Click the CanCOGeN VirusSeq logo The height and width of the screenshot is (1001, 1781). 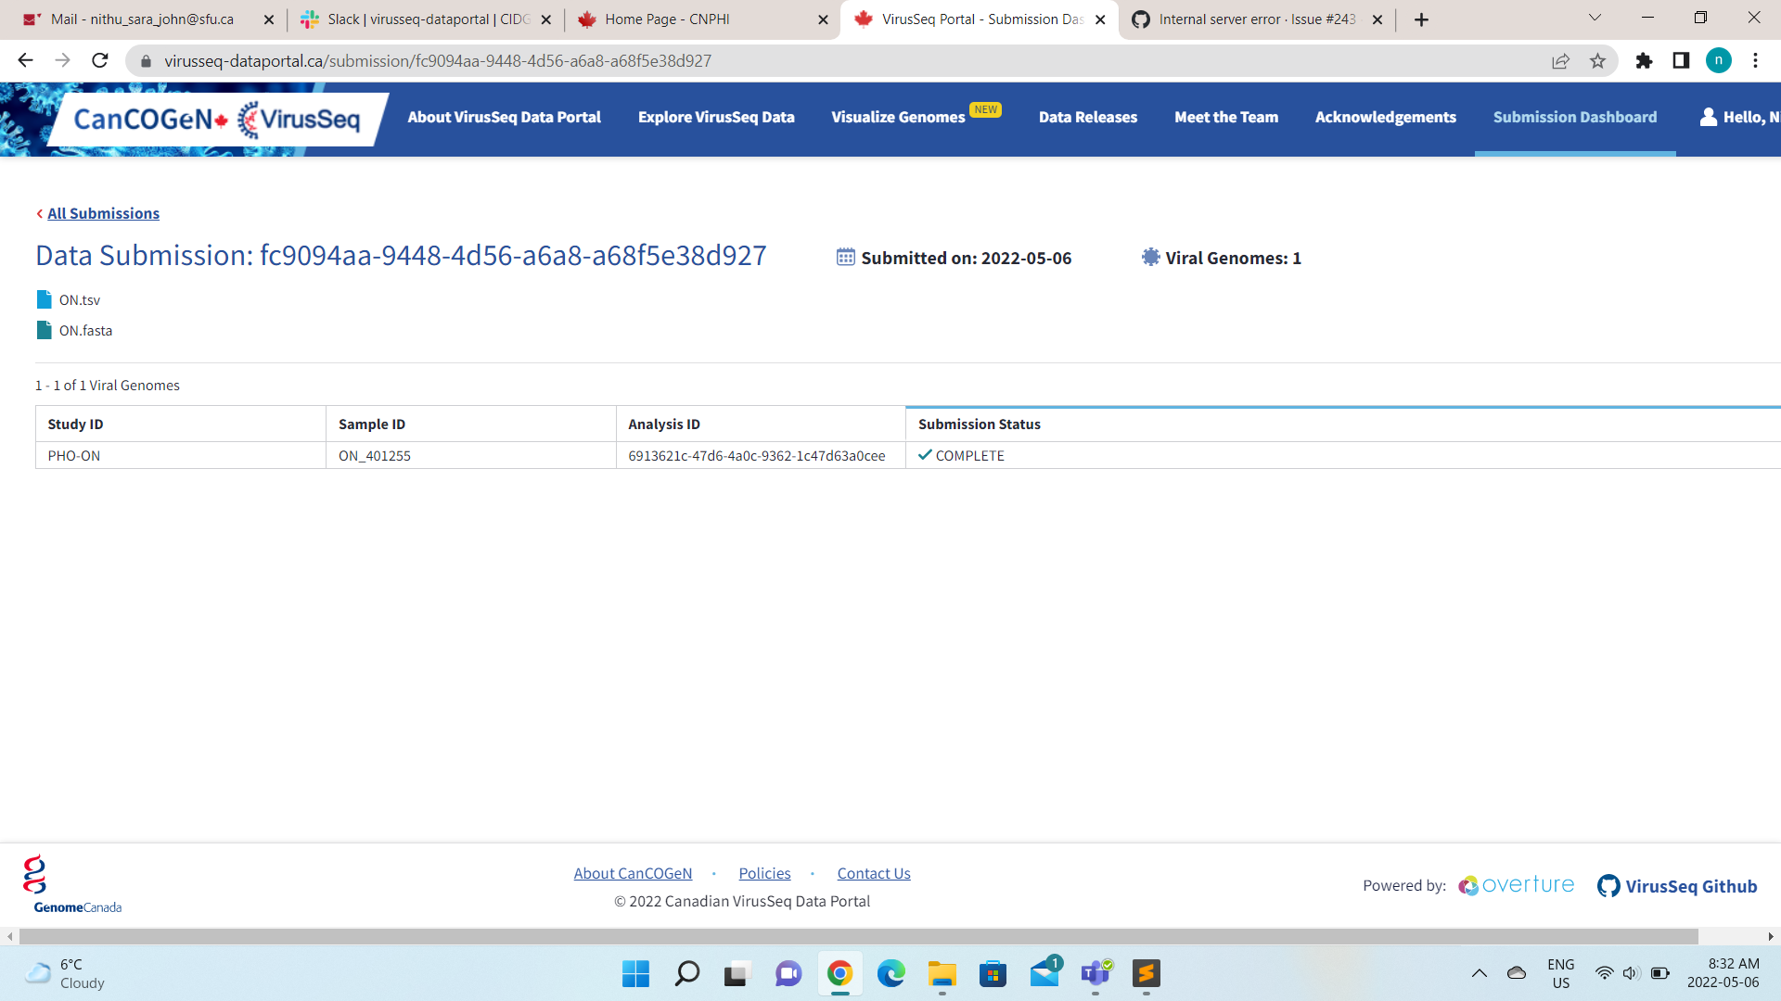[x=216, y=120]
